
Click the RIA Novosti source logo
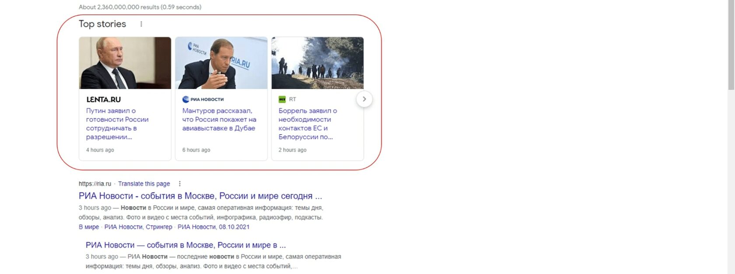click(203, 99)
